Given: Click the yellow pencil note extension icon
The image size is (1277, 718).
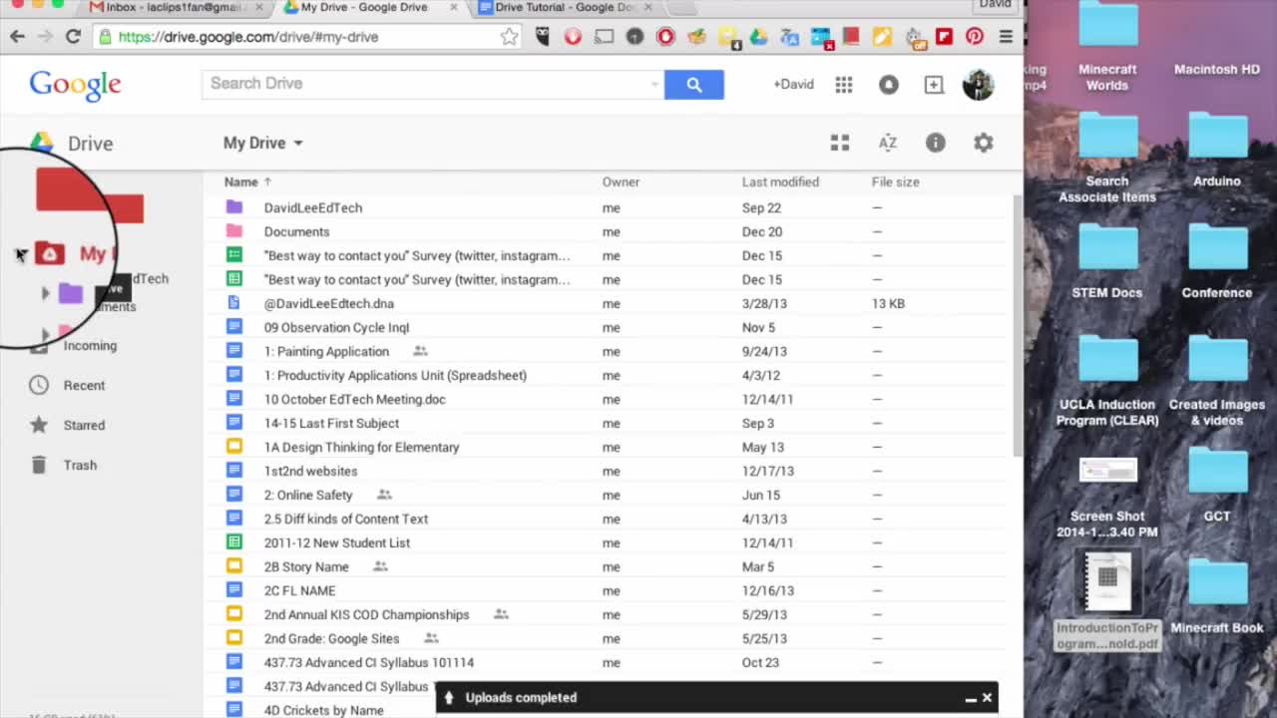Looking at the screenshot, I should coord(882,37).
